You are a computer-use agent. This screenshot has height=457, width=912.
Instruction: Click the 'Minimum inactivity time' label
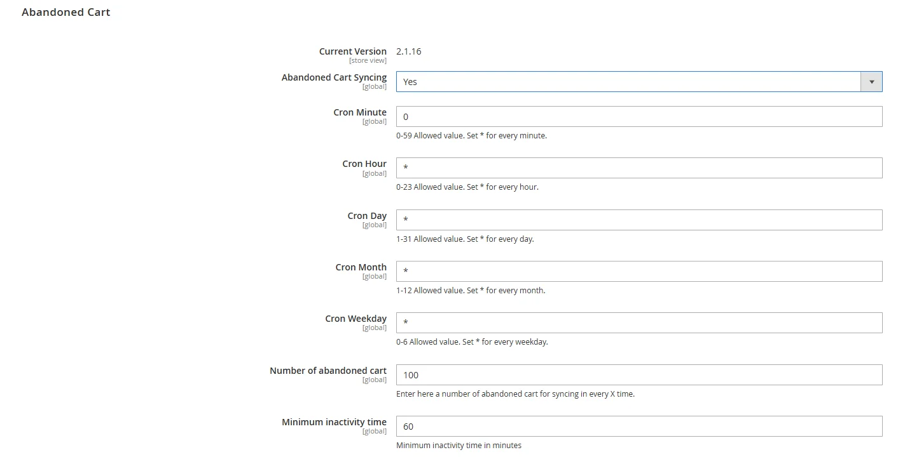334,422
